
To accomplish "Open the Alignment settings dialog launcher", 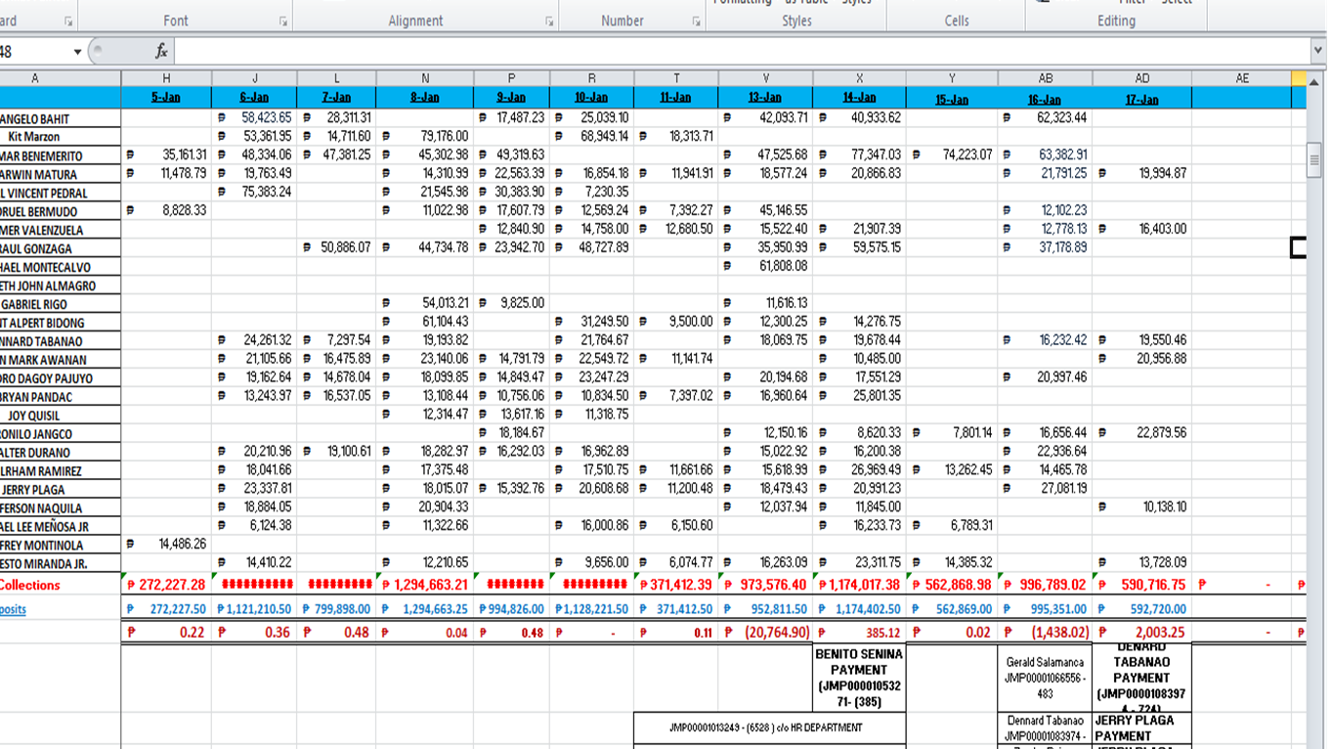I will [x=548, y=21].
